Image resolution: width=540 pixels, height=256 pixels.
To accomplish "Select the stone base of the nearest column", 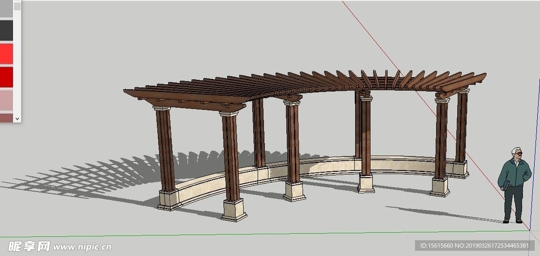I will tap(234, 210).
